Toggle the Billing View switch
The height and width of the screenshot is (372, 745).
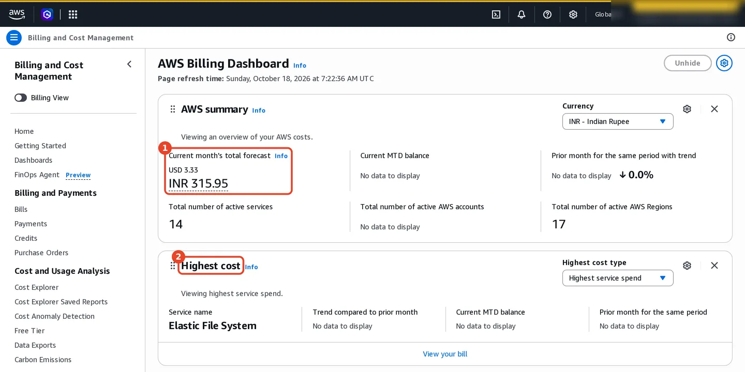click(21, 98)
